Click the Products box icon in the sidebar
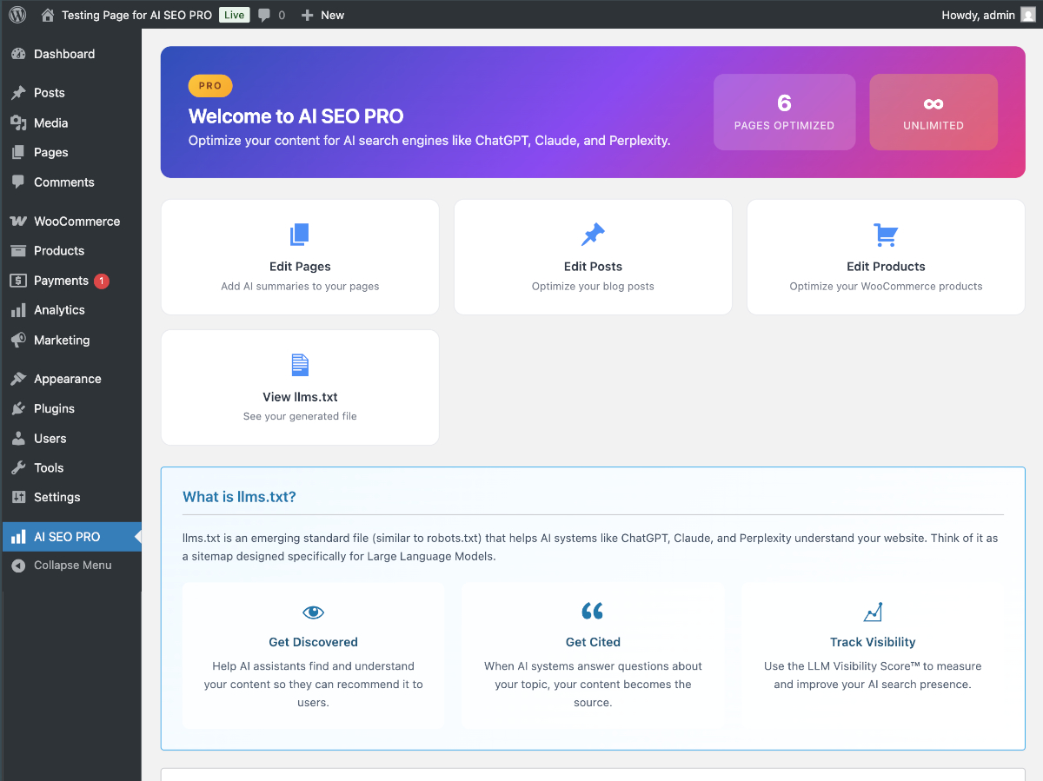Screen dimensions: 1043x781 [18, 251]
